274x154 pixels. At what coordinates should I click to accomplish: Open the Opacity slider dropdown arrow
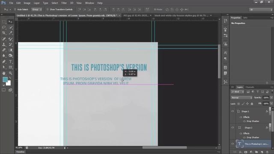[x=271, y=98]
